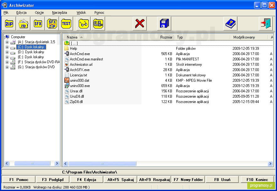Click the Licencja.txt document icon
Image resolution: width=277 pixels, height=191 pixels.
click(x=67, y=75)
